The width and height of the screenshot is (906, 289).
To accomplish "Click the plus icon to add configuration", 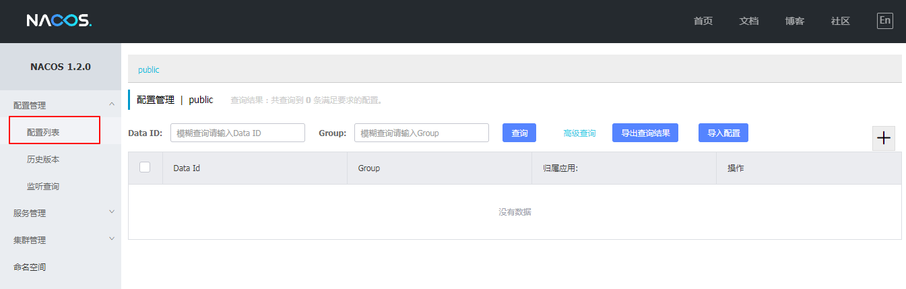I will click(x=883, y=138).
